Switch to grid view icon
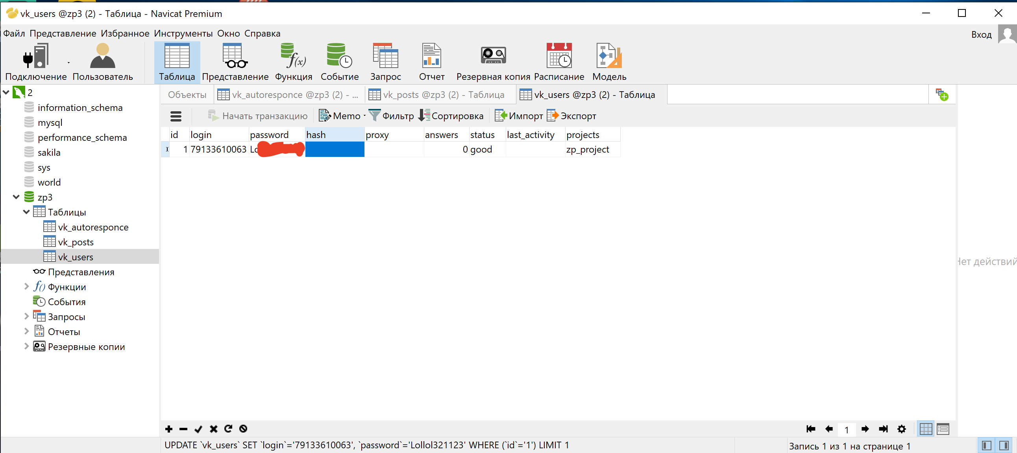 pos(925,429)
